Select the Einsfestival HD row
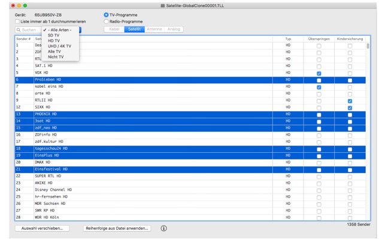The image size is (385, 240). 190,169
